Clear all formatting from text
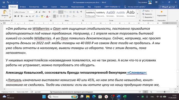Screen dimensions: 179x100 [50, 12]
